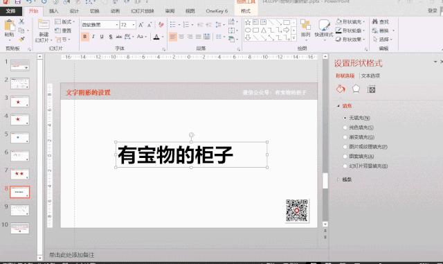
Task: Apply Italic with the I button
Action: 93,37
